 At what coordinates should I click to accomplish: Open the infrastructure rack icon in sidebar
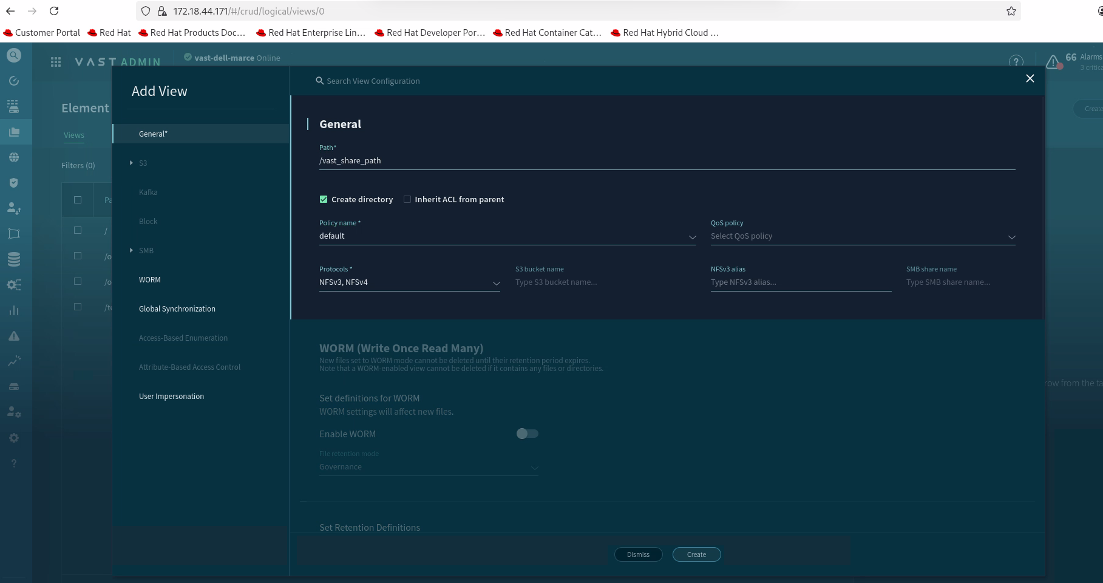[x=14, y=106]
